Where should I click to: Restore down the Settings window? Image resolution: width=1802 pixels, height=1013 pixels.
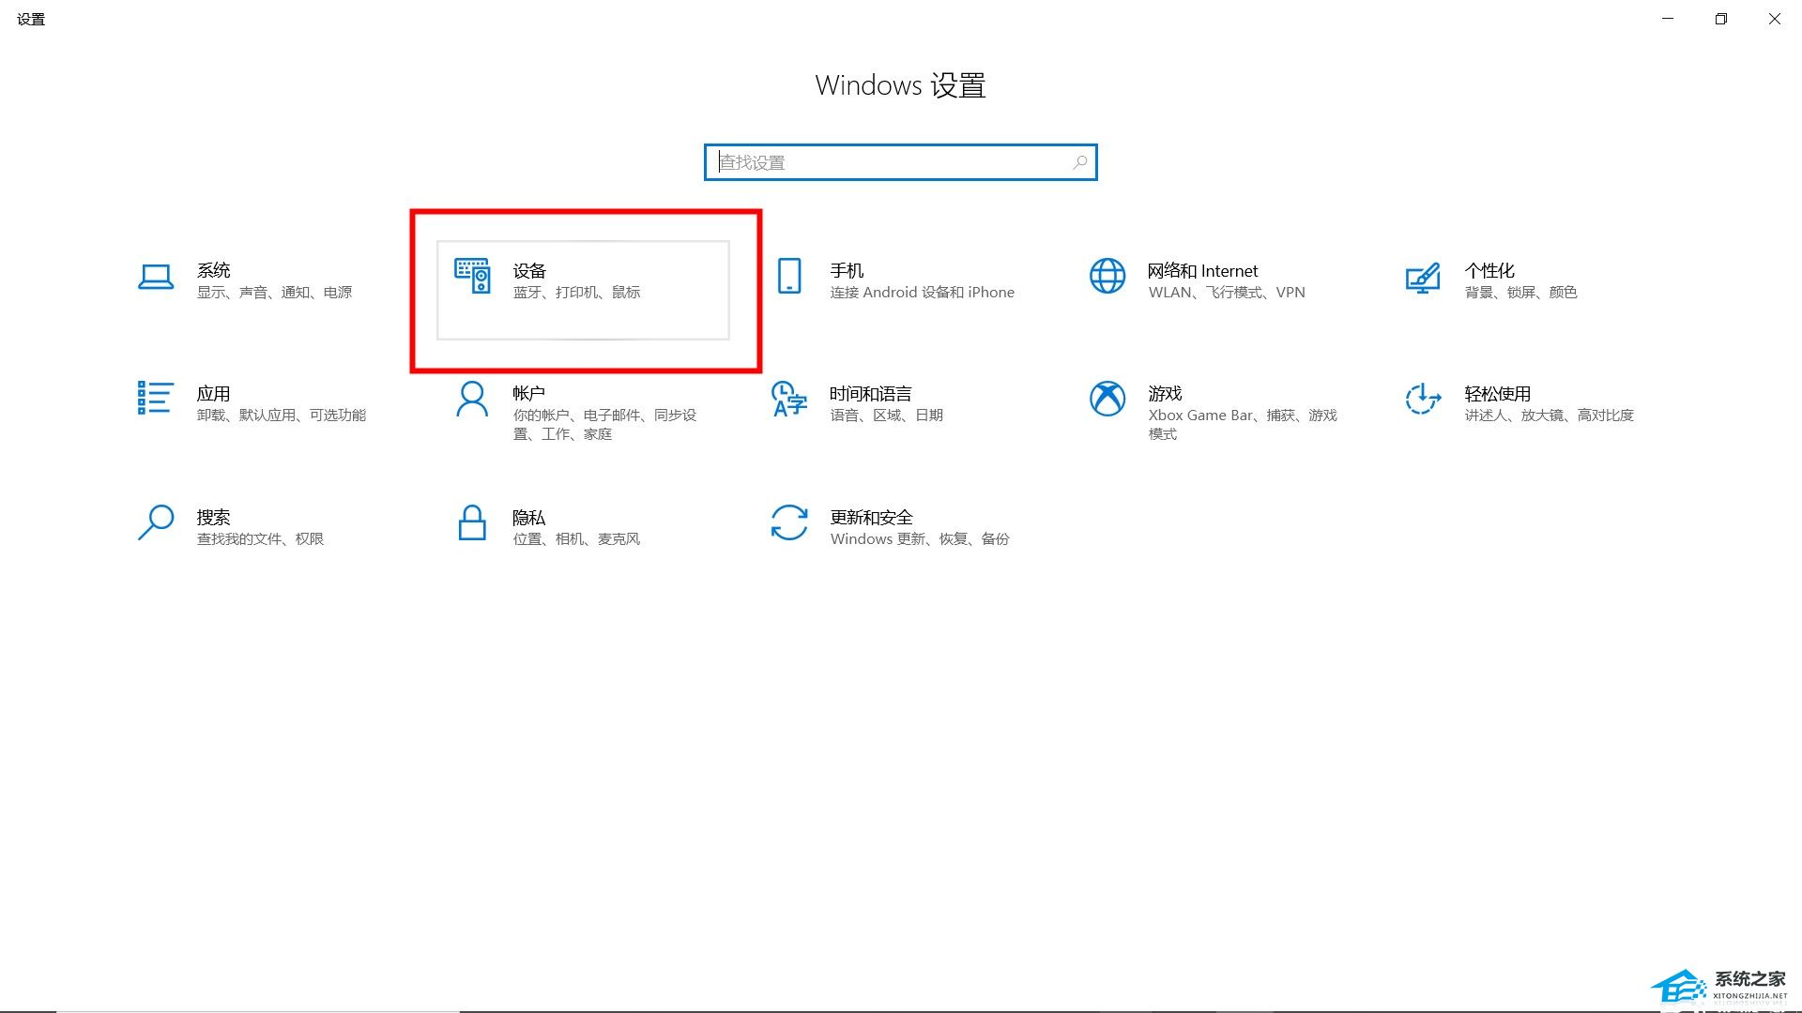(x=1720, y=19)
